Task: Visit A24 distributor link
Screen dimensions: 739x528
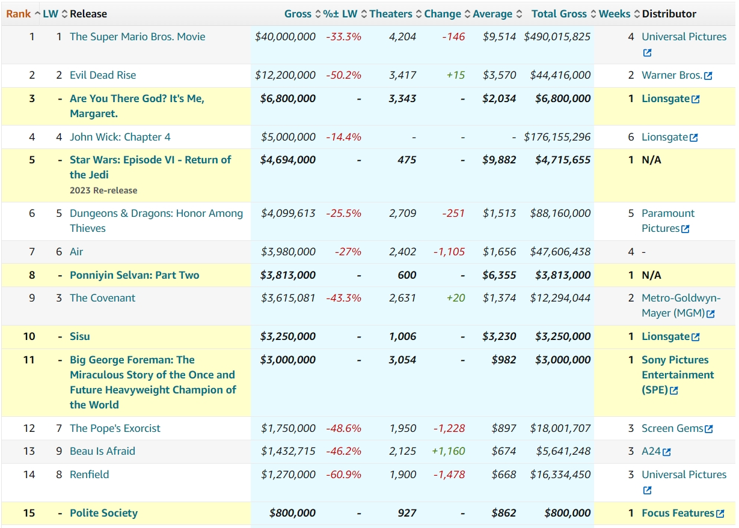Action: (x=651, y=451)
